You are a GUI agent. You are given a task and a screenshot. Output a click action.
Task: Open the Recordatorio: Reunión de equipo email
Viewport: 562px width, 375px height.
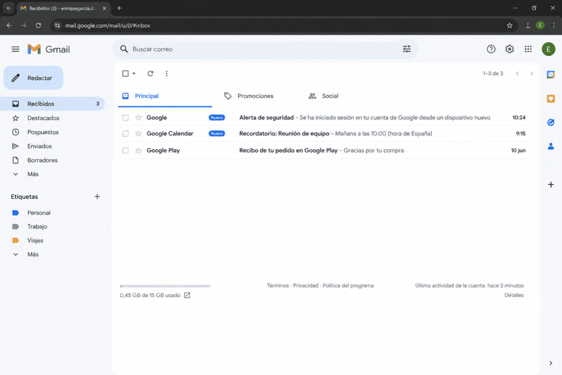[324, 133]
